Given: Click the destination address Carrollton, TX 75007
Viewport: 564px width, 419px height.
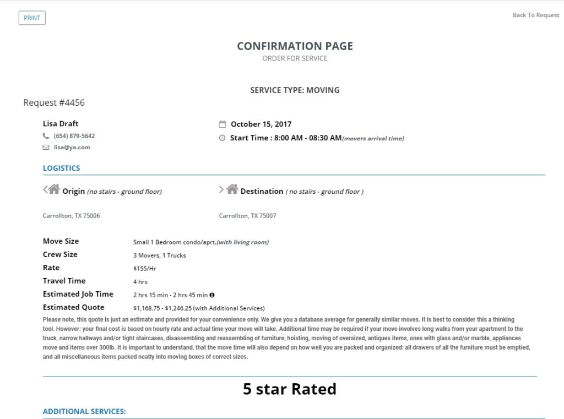Looking at the screenshot, I should click(x=247, y=216).
